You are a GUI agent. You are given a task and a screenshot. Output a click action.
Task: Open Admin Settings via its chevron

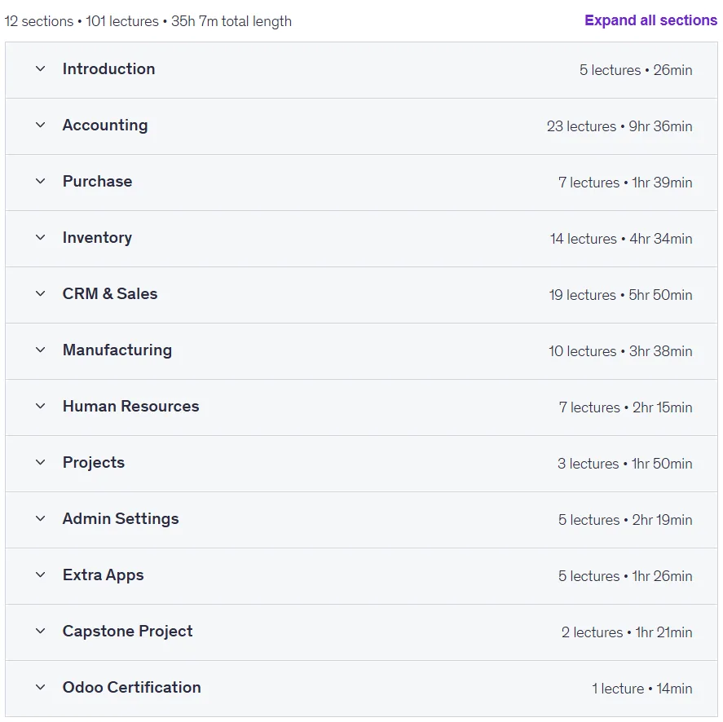(41, 519)
